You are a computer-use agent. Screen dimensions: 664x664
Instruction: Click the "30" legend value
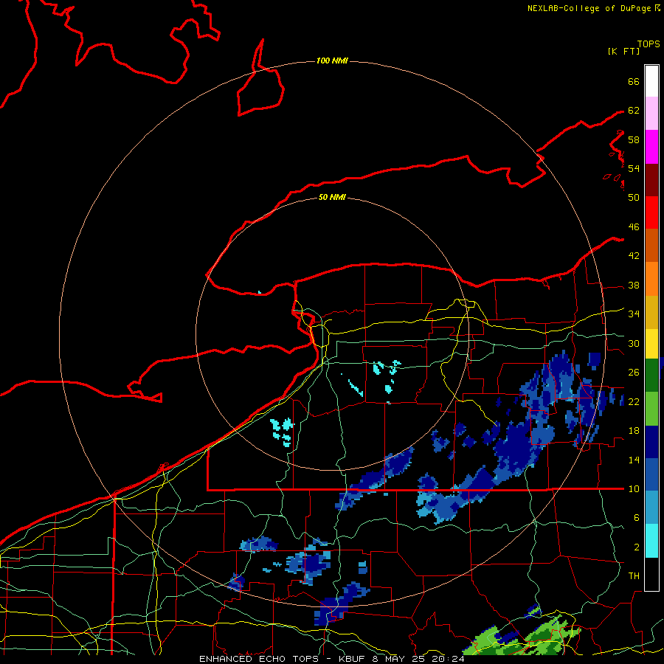click(x=634, y=343)
